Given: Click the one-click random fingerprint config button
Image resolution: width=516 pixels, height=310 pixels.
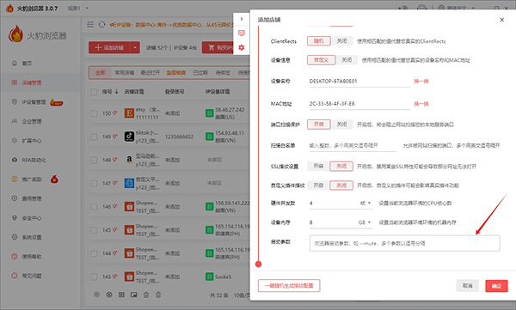Looking at the screenshot, I should point(289,286).
